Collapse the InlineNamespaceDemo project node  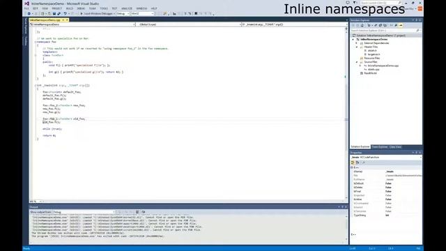[353, 39]
